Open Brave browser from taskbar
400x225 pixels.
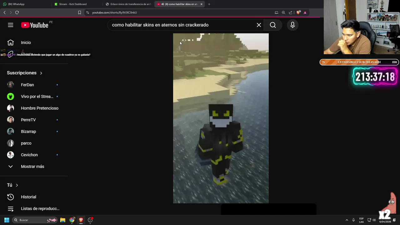point(81,220)
